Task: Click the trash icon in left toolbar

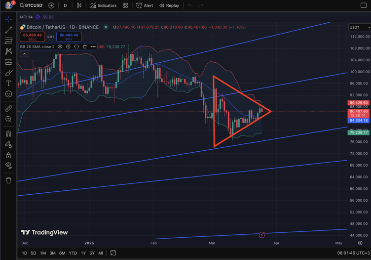Action: tap(8, 180)
